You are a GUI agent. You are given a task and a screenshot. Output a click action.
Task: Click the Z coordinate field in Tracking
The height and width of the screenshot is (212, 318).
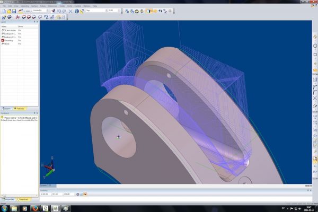69,195
